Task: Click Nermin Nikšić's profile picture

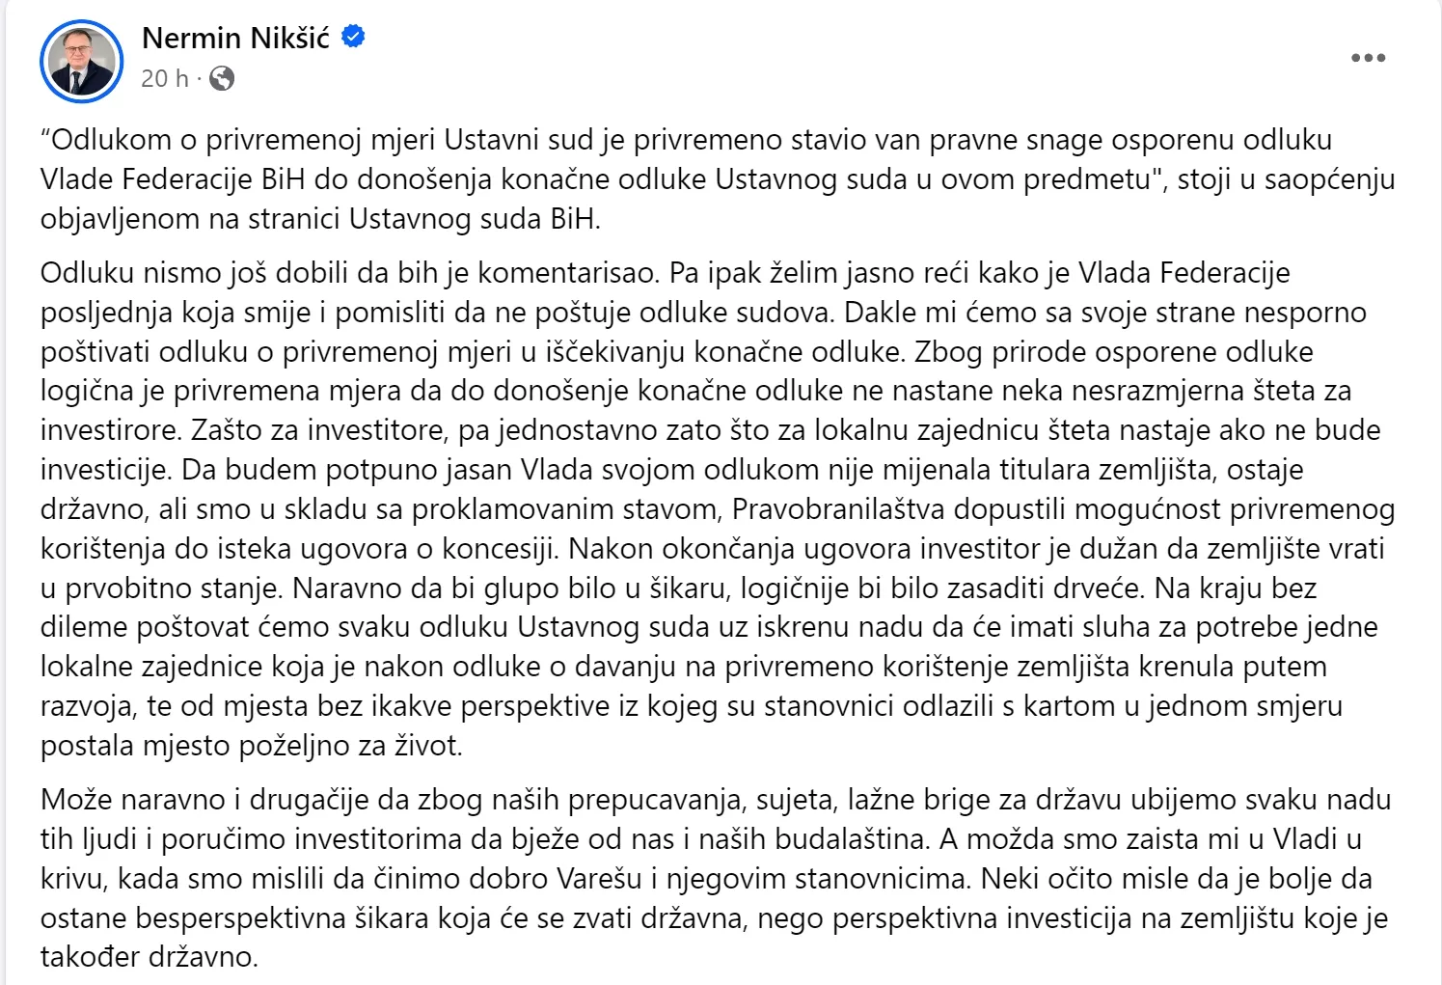Action: click(82, 61)
